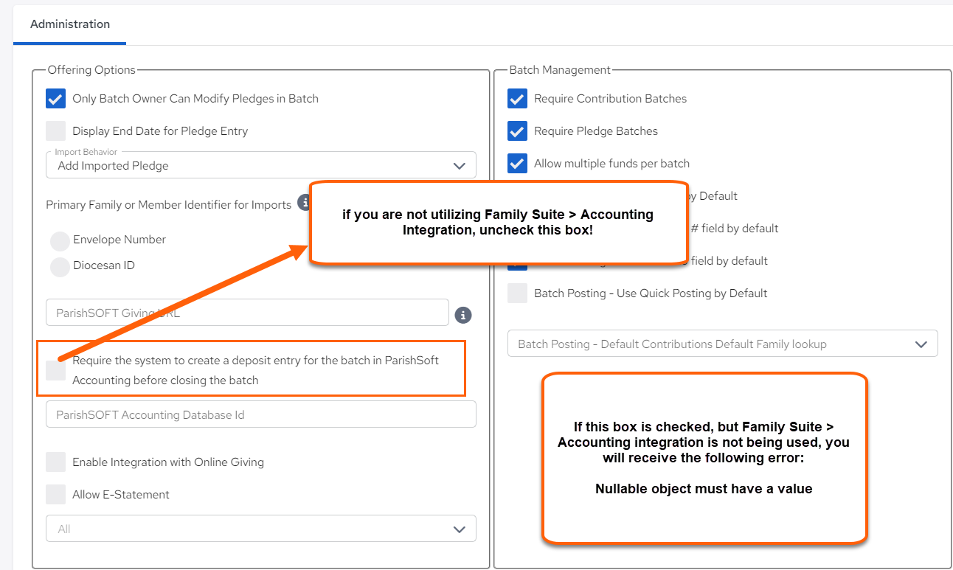
Task: Open Batch Posting Default Family lookup dropdown
Action: pos(723,344)
